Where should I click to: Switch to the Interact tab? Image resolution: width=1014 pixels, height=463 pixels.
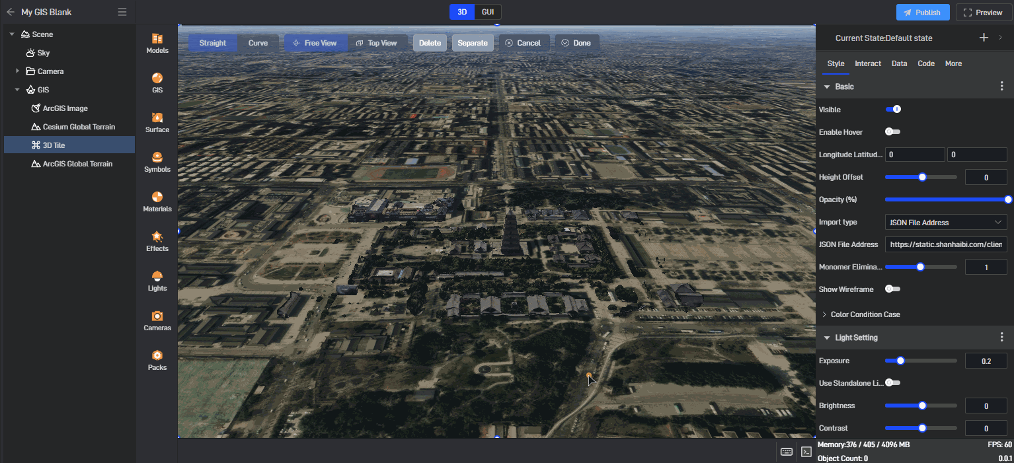pos(868,63)
